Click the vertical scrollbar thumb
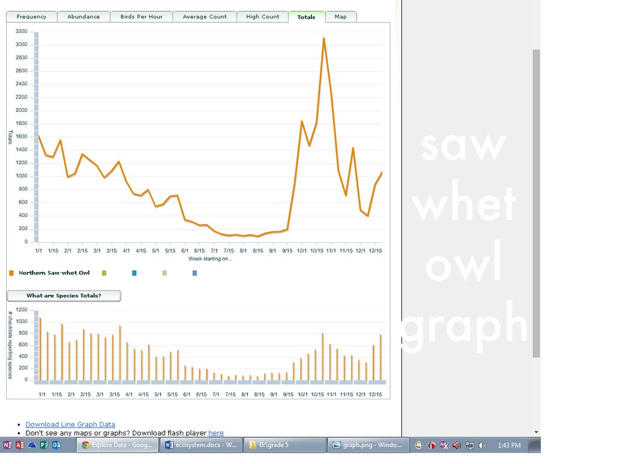 536,202
